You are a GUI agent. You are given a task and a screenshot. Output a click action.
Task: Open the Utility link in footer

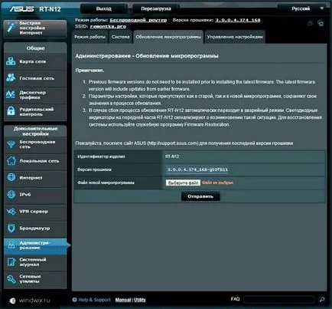point(140,300)
